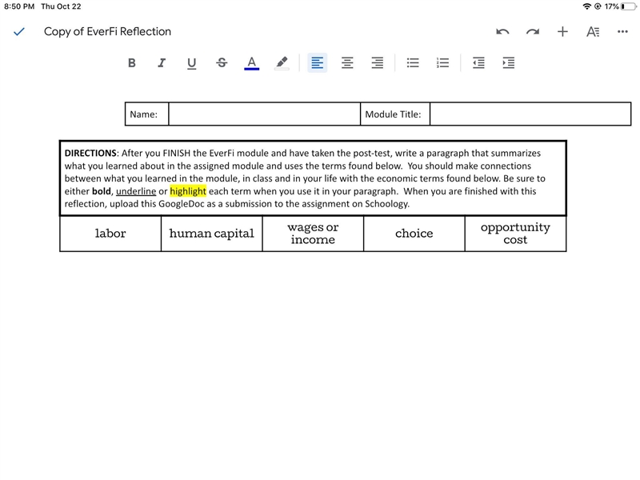Tap the yellow highlighted word highlight
The width and height of the screenshot is (640, 480).
(188, 191)
